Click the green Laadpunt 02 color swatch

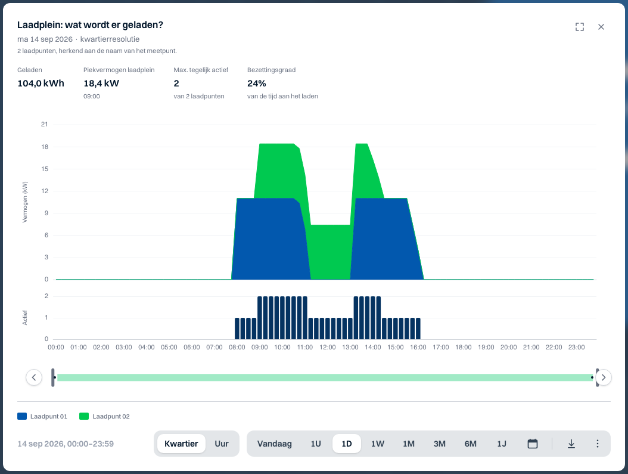[x=84, y=416]
